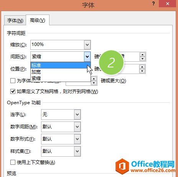Open the 样式集 dropdown

pos(77,151)
